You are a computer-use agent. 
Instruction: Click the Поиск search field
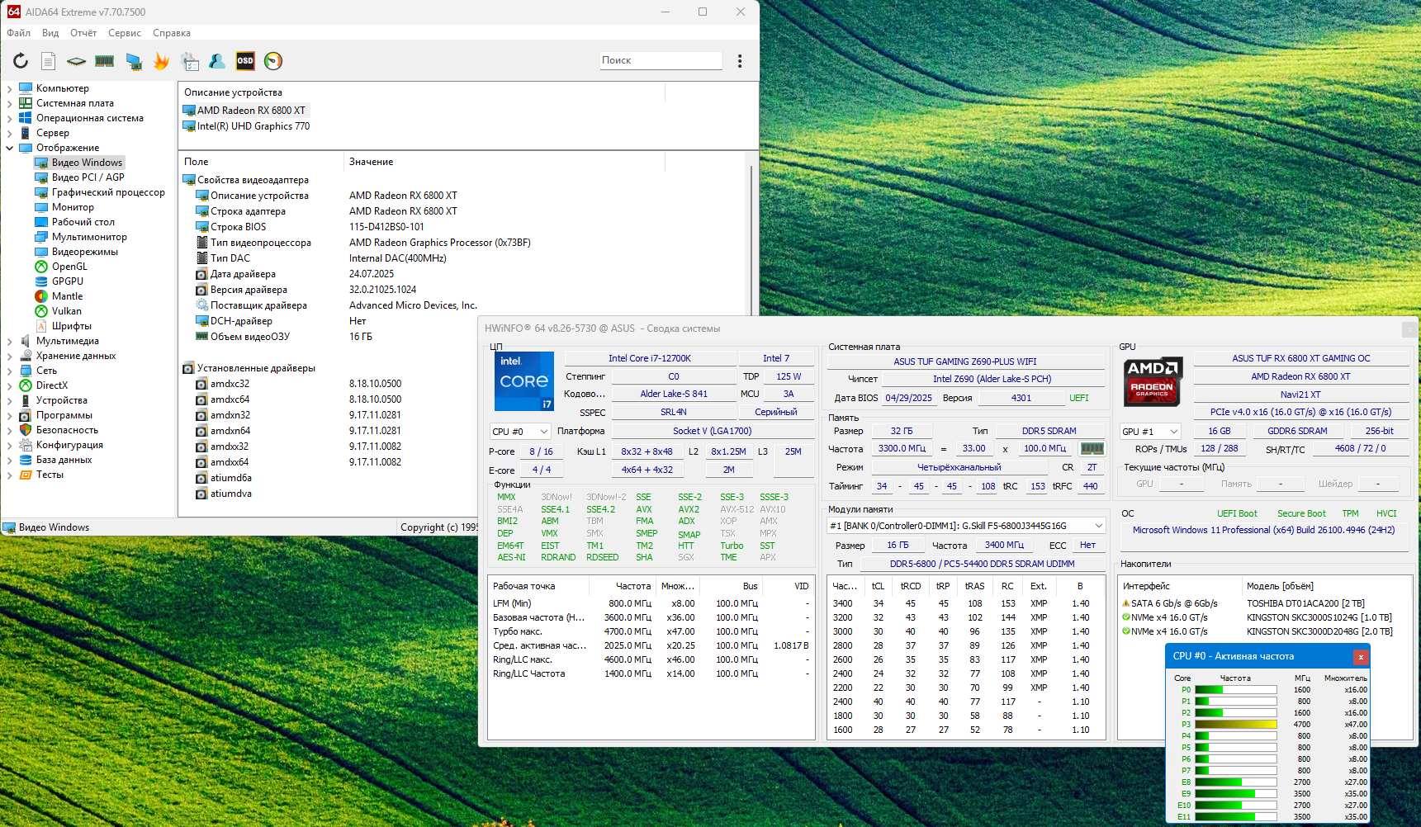pyautogui.click(x=661, y=60)
